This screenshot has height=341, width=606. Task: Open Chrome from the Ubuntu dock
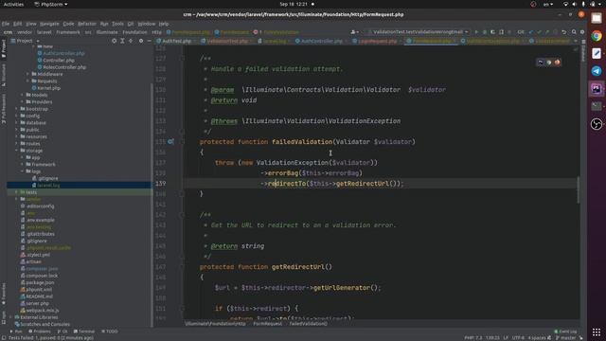[x=597, y=36]
